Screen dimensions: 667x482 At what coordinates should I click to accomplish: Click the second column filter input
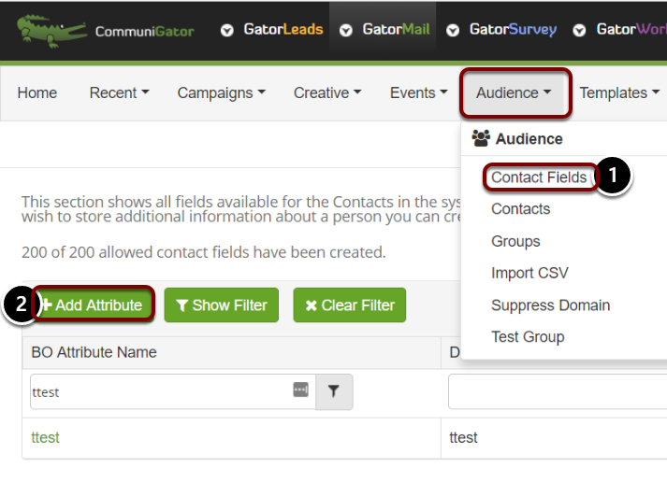point(558,391)
